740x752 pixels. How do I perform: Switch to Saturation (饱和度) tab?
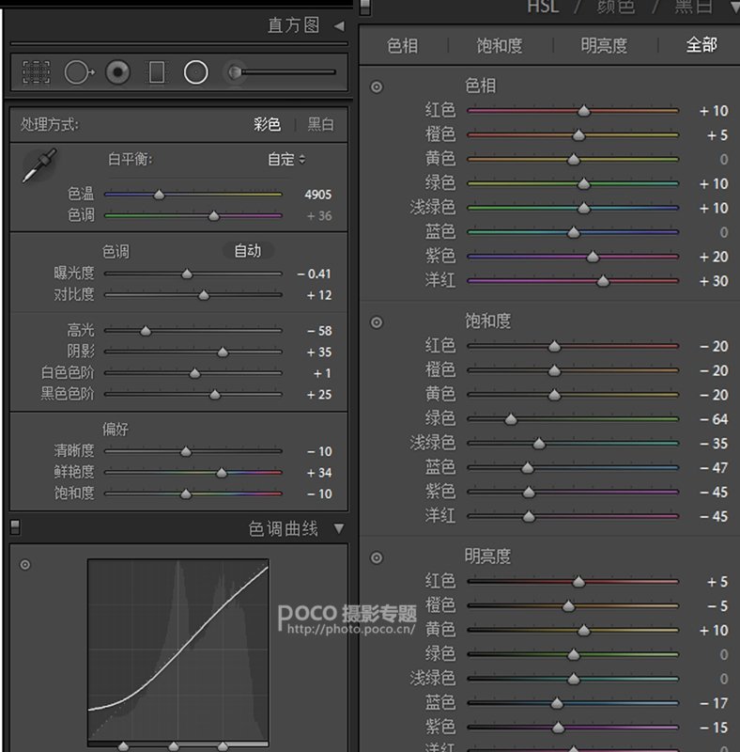coord(500,46)
